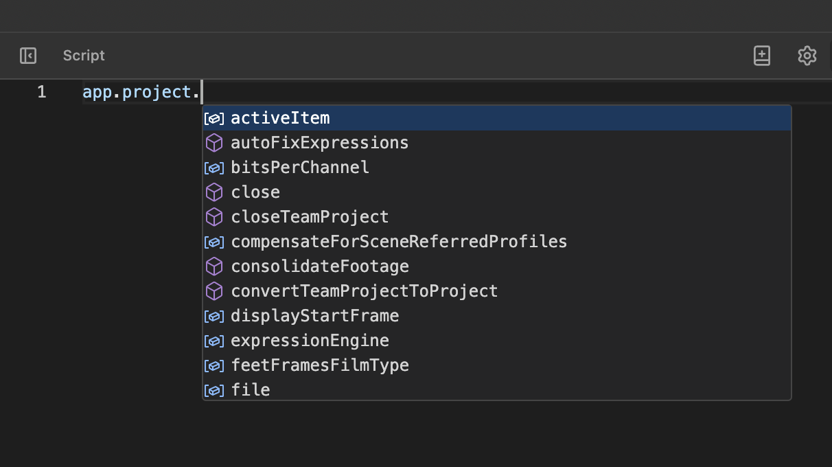Open the settings gear

pyautogui.click(x=807, y=56)
